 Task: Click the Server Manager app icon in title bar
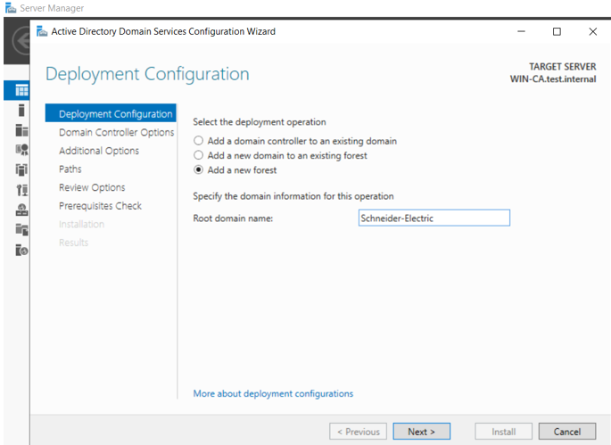[x=10, y=8]
